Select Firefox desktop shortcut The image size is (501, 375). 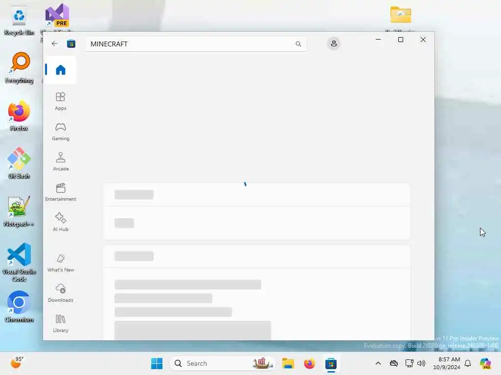pos(19,116)
